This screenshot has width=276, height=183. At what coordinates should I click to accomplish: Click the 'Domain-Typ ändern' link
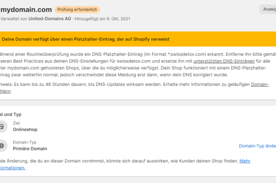(x=257, y=146)
